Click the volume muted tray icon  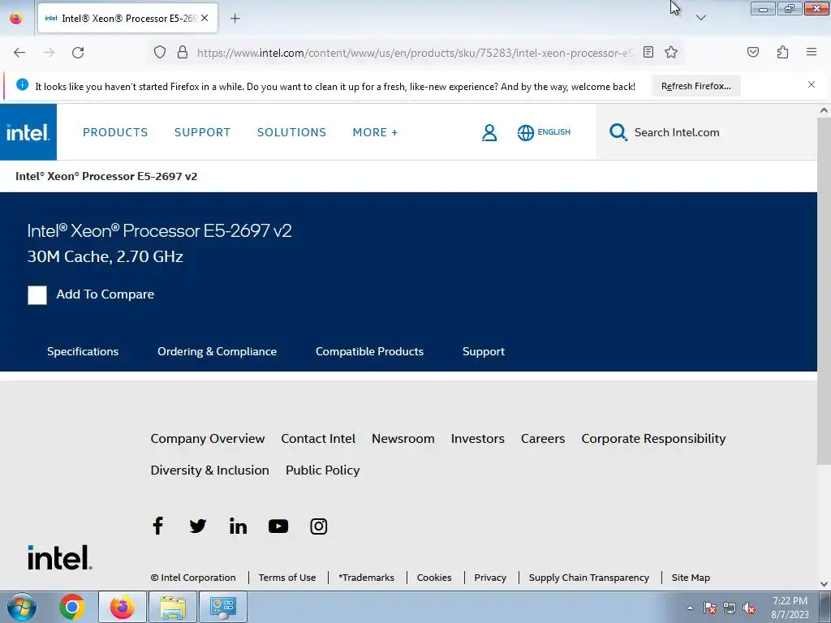pyautogui.click(x=749, y=608)
